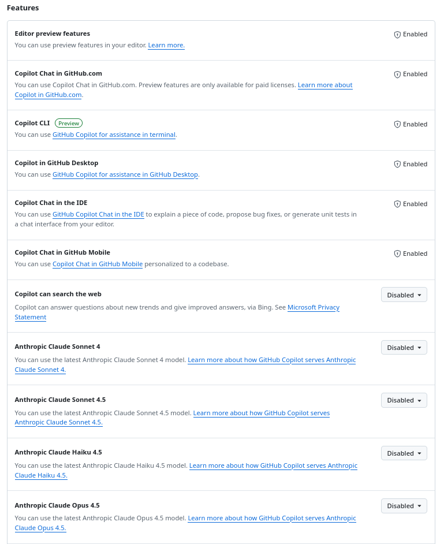Screen dimensions: 444x544
Task: Click the shield icon for Copilot Chat in the IDE
Action: pyautogui.click(x=397, y=204)
